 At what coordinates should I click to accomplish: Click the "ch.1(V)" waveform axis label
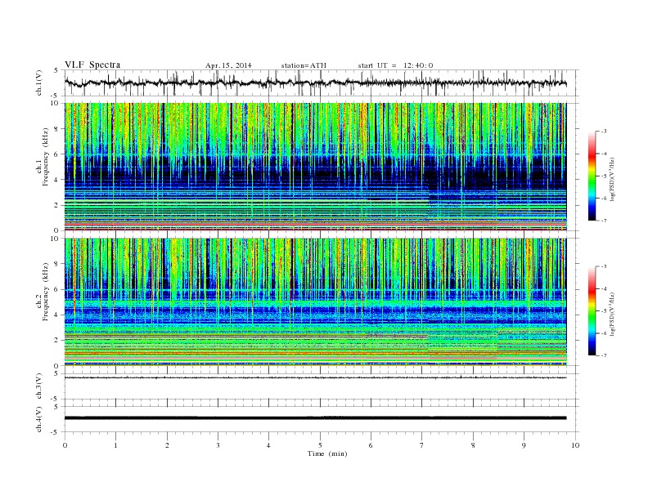point(39,83)
